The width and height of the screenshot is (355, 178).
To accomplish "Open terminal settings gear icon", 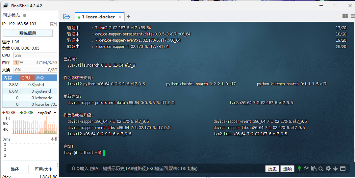I will 328,168.
